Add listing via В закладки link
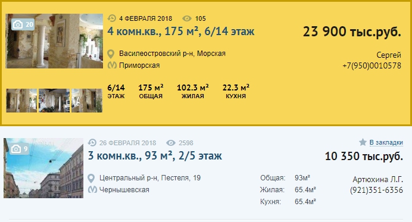The image size is (412, 222). [386, 142]
